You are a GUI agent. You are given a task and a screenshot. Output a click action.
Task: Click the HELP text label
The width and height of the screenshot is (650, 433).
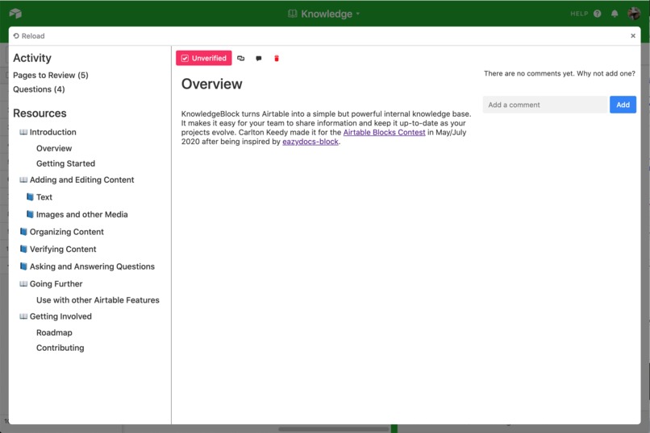click(579, 14)
